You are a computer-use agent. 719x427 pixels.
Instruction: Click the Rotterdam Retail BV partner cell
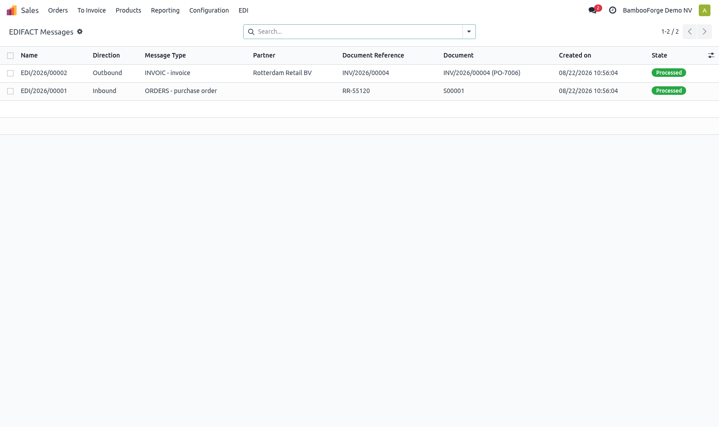coord(282,73)
